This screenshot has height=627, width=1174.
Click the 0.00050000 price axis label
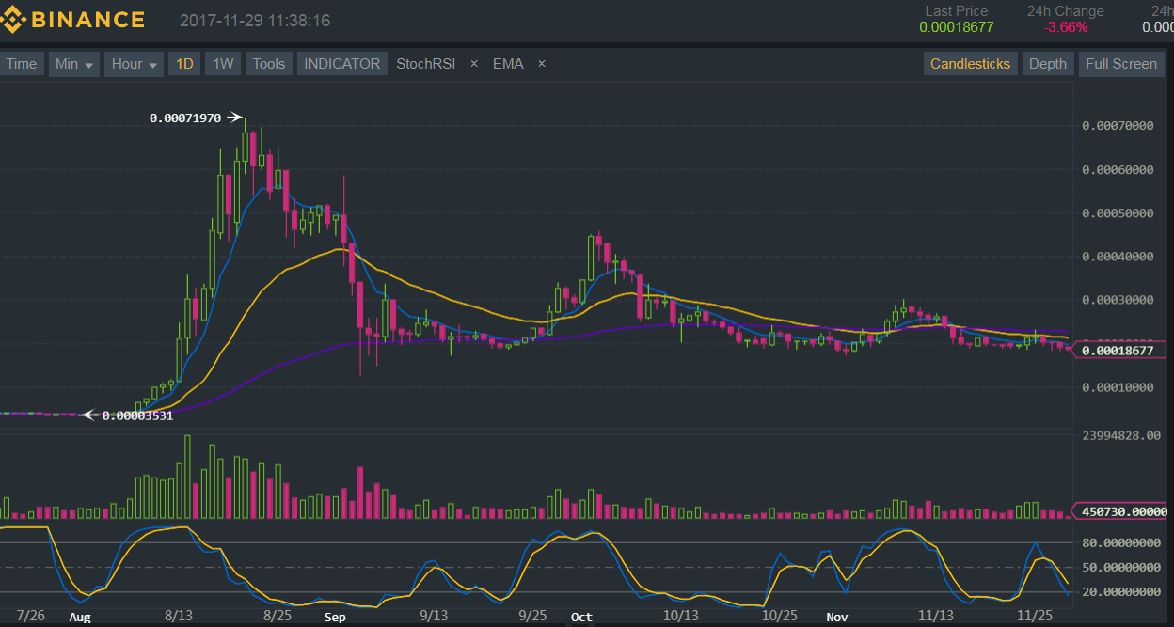tap(1118, 213)
